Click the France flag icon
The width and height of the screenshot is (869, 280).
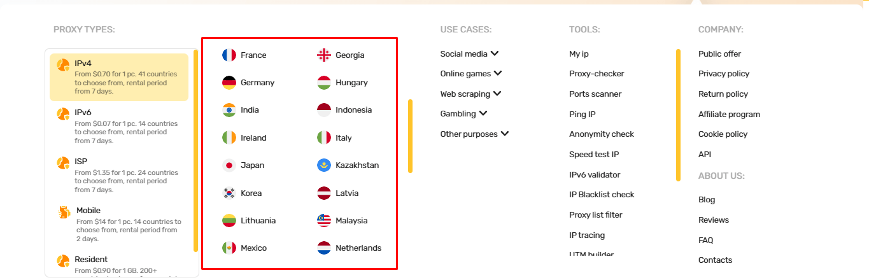coord(229,55)
